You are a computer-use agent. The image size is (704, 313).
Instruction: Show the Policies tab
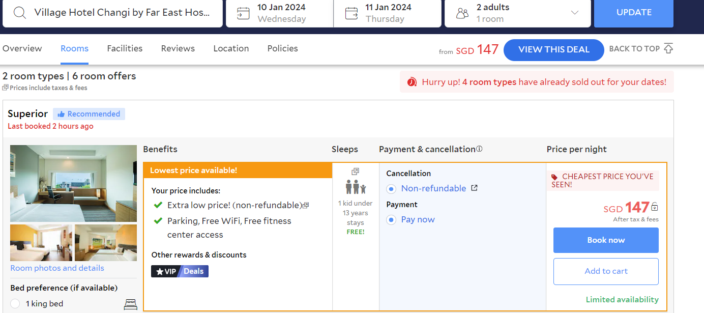coord(283,49)
